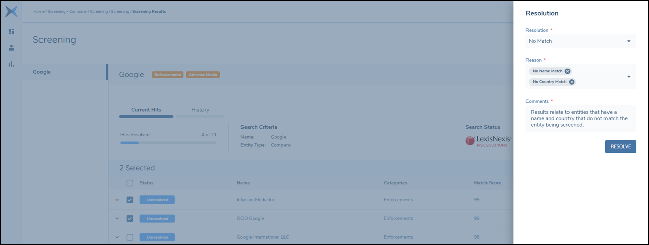Open the Resolution dropdown showing No Match

580,41
